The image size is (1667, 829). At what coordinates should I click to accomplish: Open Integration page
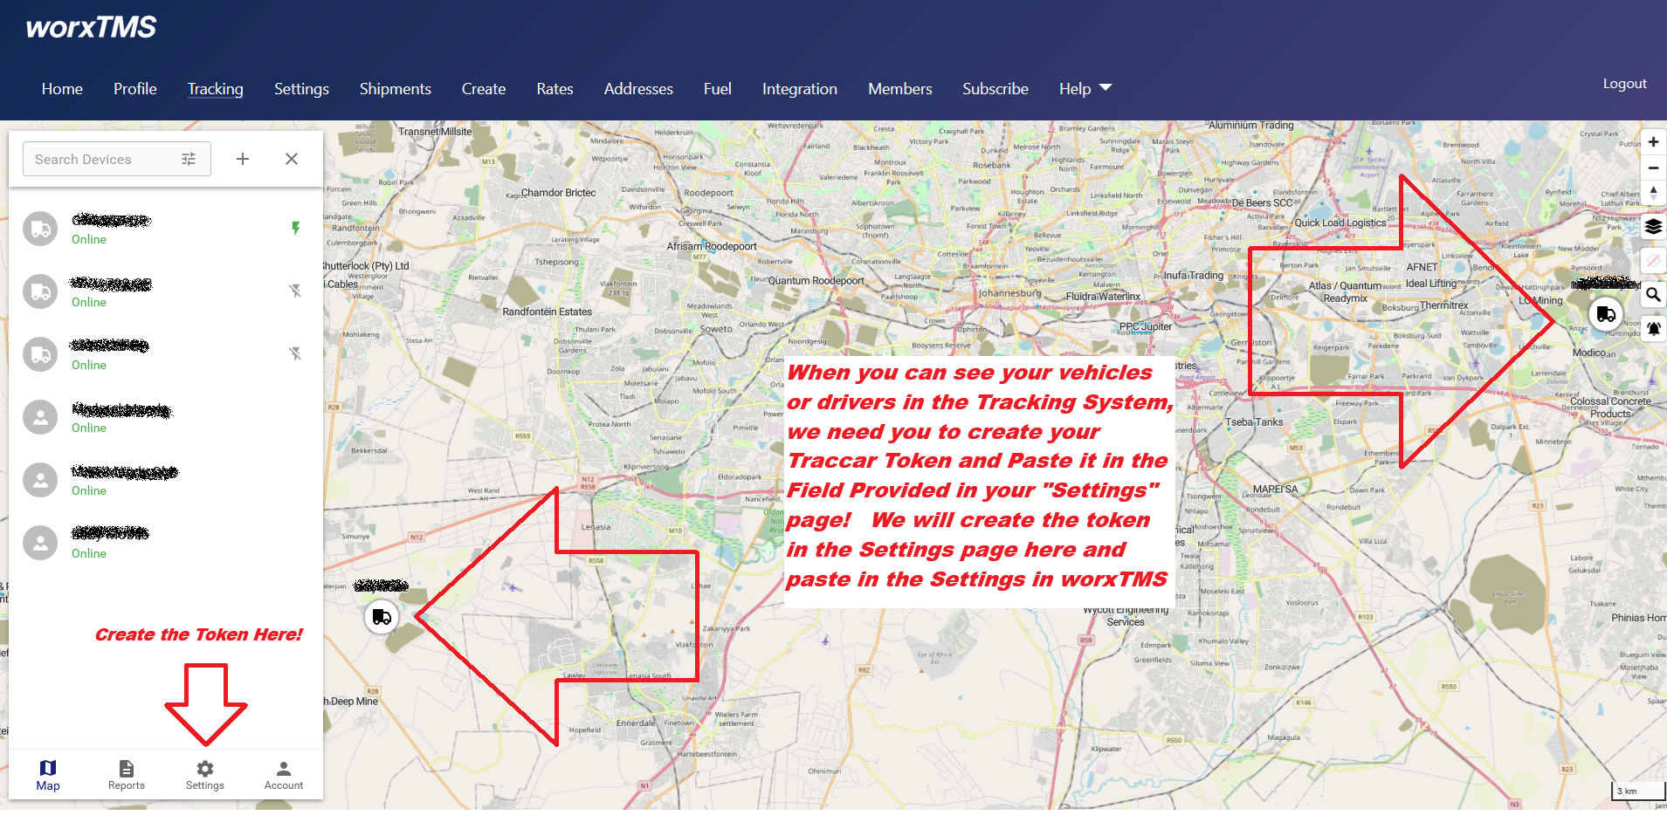click(800, 89)
